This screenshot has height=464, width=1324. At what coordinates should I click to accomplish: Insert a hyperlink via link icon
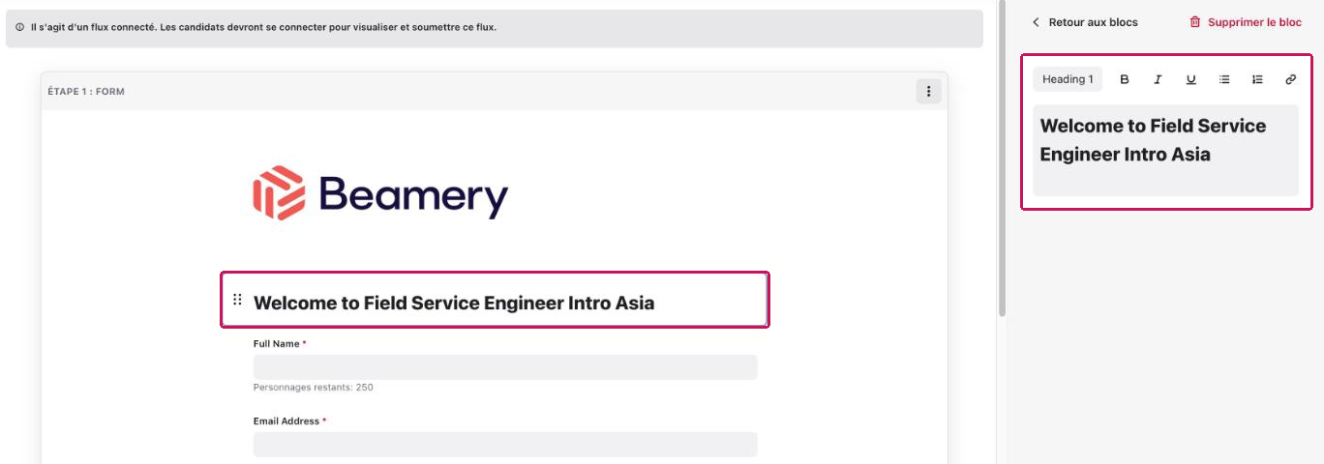pos(1290,79)
